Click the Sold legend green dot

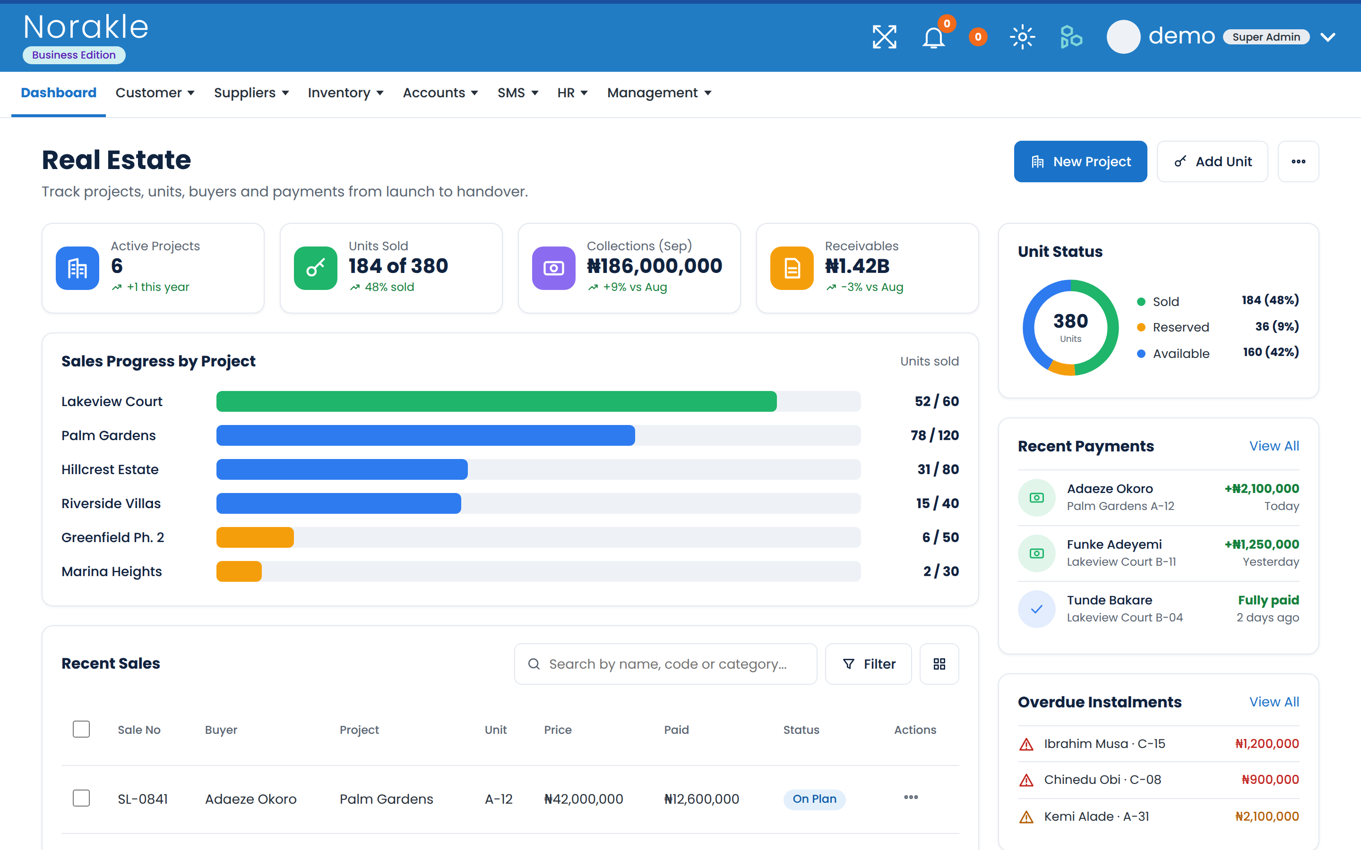1141,302
